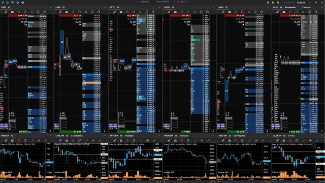Open settings gear next to LSRG ticker
The width and height of the screenshot is (325, 183).
(63, 7)
